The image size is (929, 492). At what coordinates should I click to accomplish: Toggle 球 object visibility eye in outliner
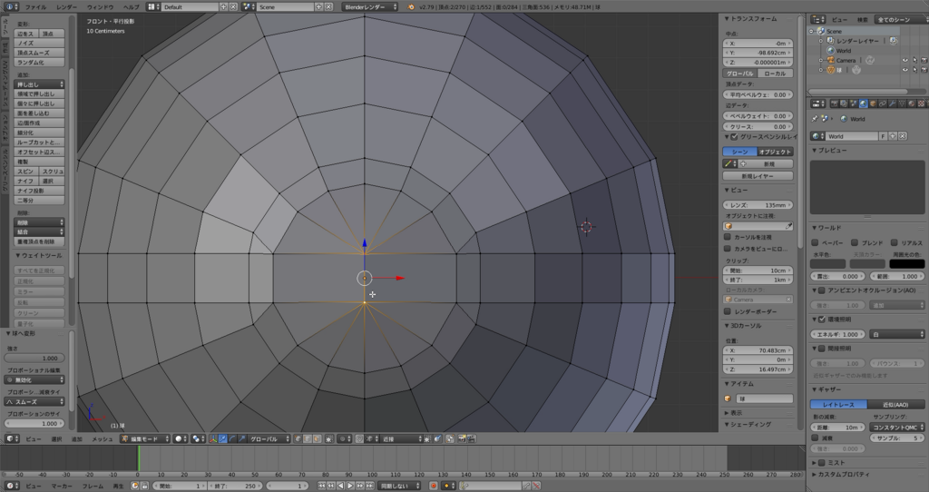[905, 70]
